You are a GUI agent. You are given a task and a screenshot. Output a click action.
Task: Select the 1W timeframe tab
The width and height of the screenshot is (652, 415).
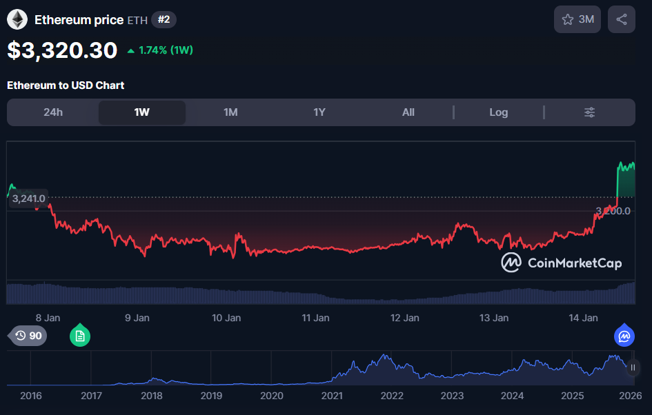(x=142, y=112)
